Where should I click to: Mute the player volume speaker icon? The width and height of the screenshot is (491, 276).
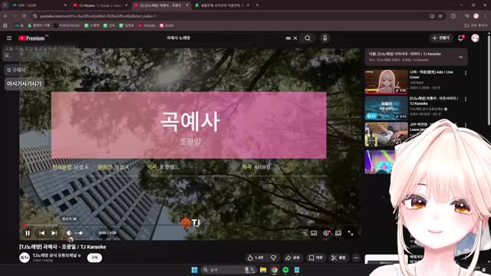(68, 233)
